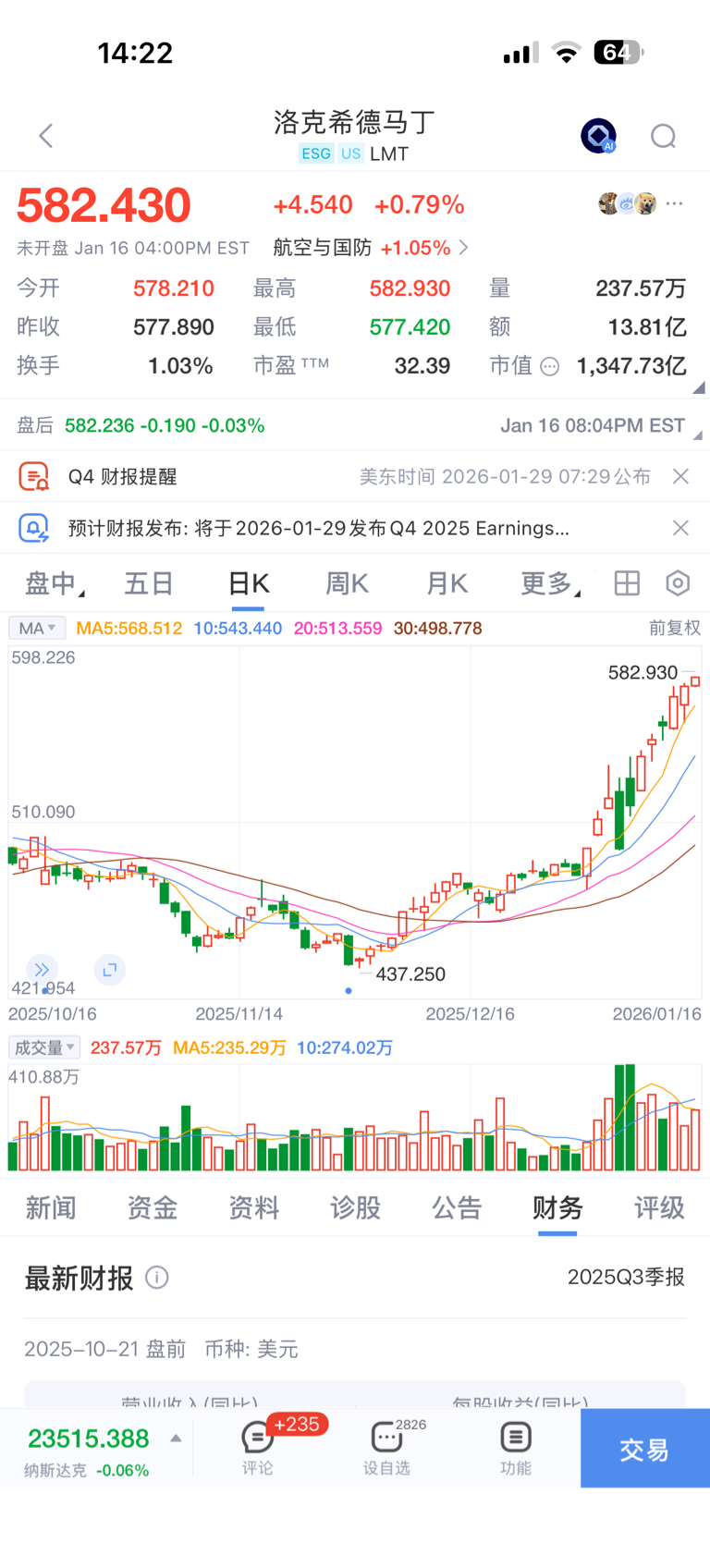The image size is (710, 1543).
Task: Toggle 前复权 price adjustment
Action: (x=674, y=629)
